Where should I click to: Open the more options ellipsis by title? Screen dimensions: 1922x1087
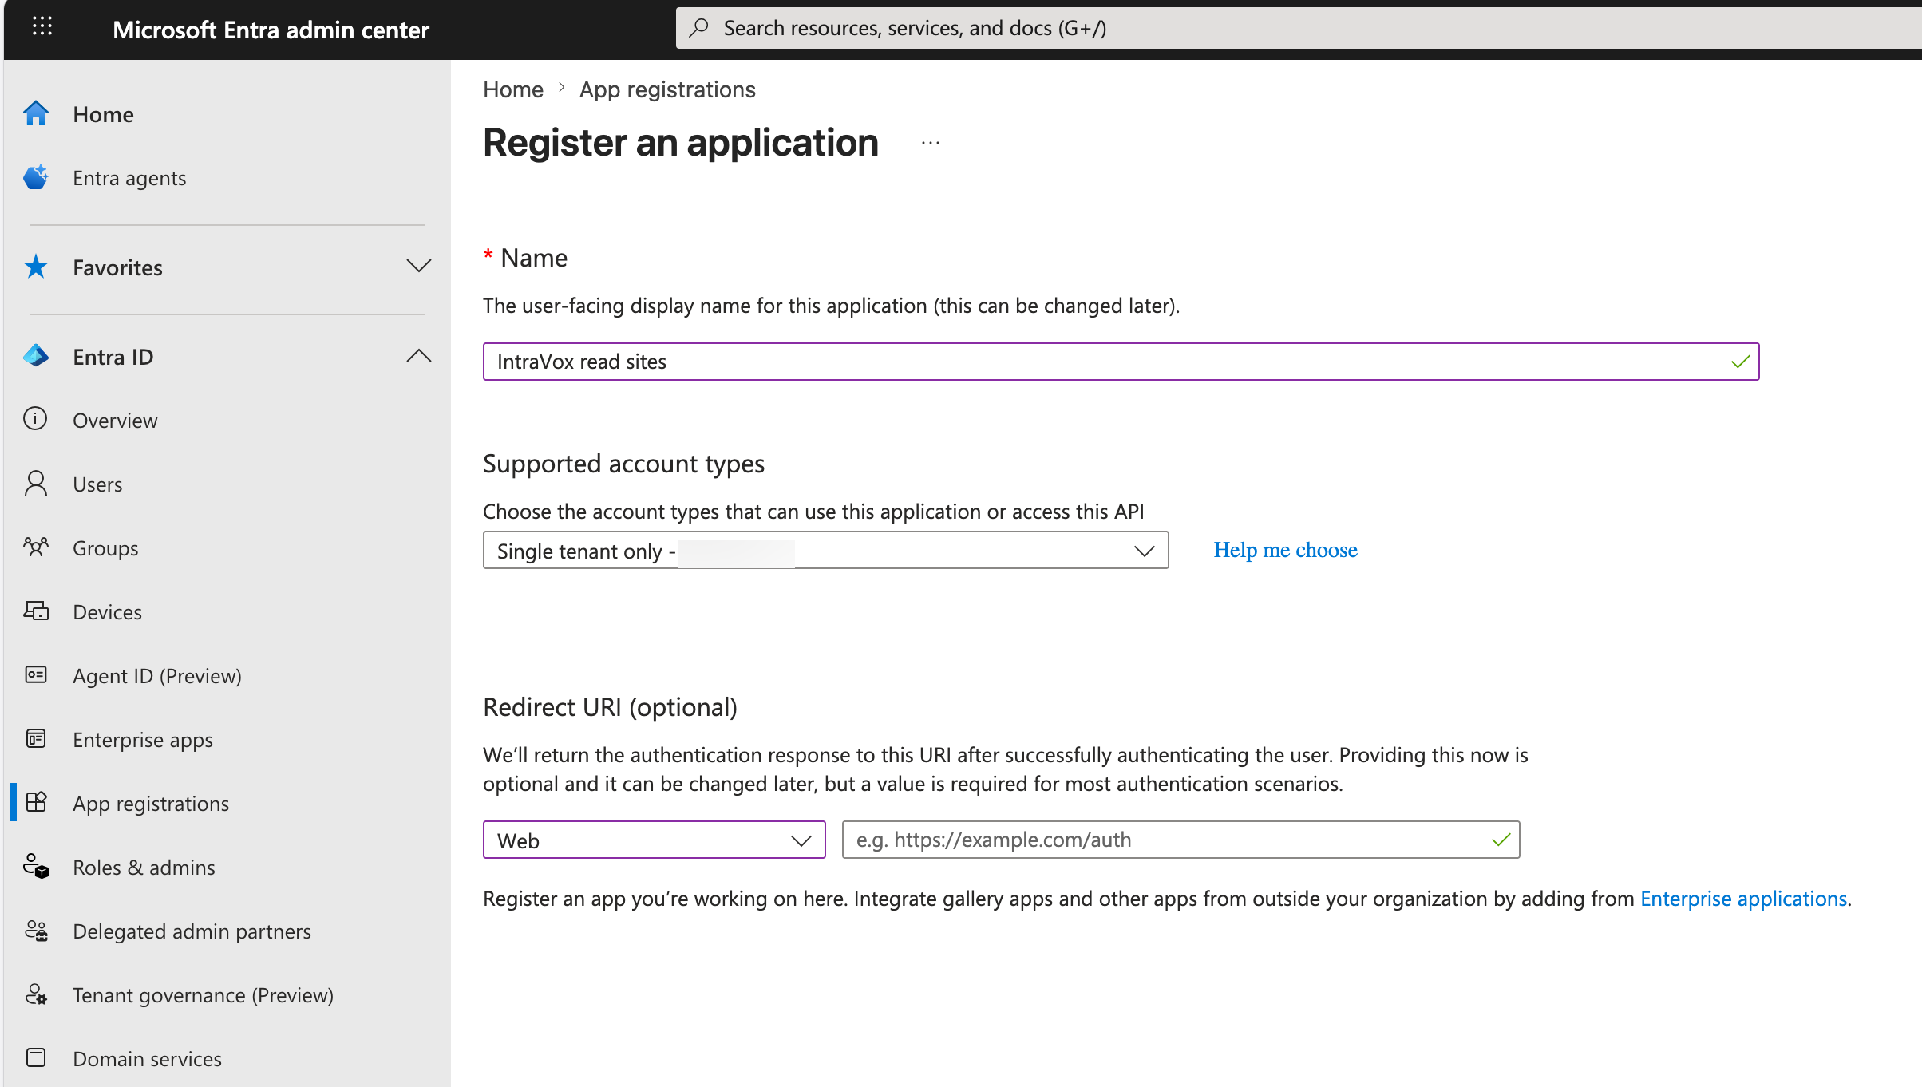tap(931, 144)
